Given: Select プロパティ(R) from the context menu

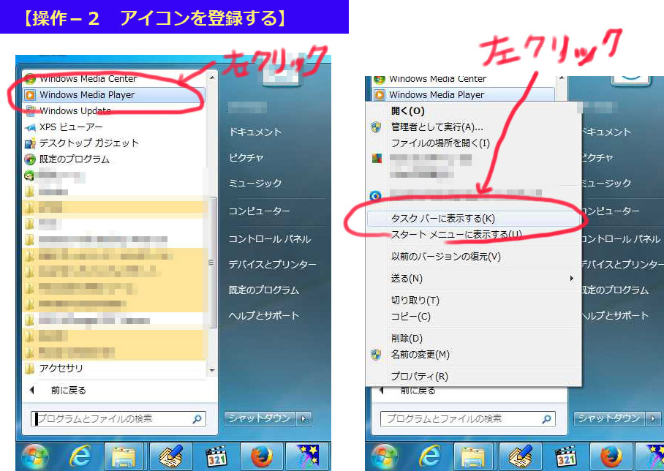Looking at the screenshot, I should [x=419, y=377].
